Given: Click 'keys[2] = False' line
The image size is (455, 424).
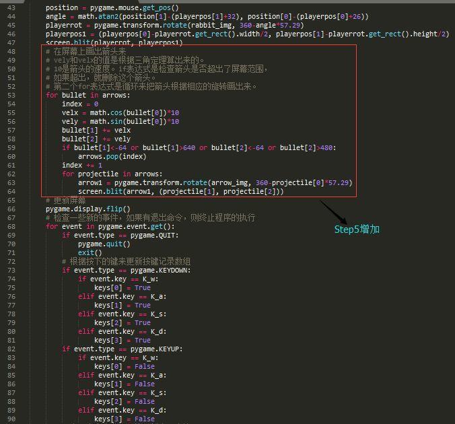Looking at the screenshot, I should coord(125,401).
